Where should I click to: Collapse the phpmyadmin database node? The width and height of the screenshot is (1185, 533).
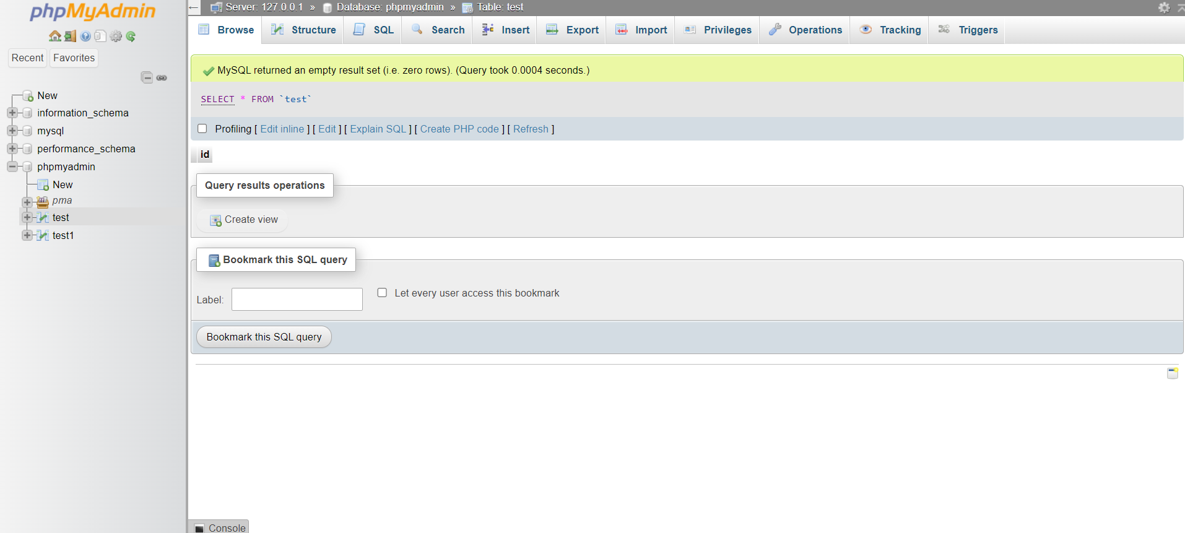pyautogui.click(x=12, y=167)
